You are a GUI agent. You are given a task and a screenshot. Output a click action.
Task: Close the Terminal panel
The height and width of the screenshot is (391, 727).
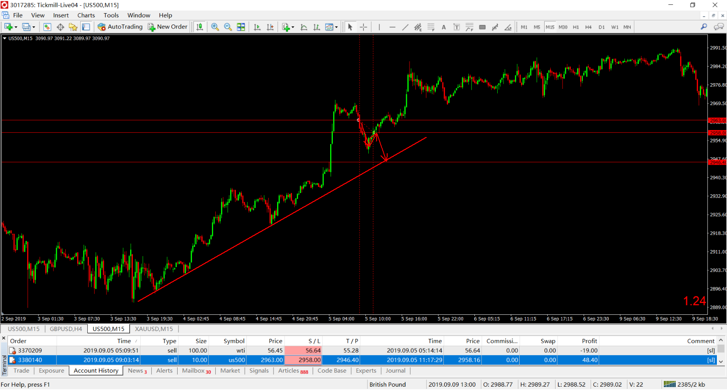pos(4,338)
